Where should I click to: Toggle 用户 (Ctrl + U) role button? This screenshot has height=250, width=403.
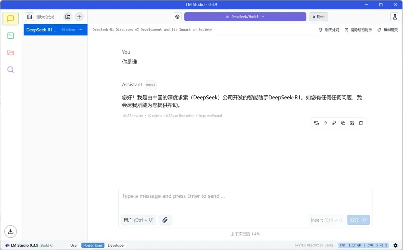[138, 220]
